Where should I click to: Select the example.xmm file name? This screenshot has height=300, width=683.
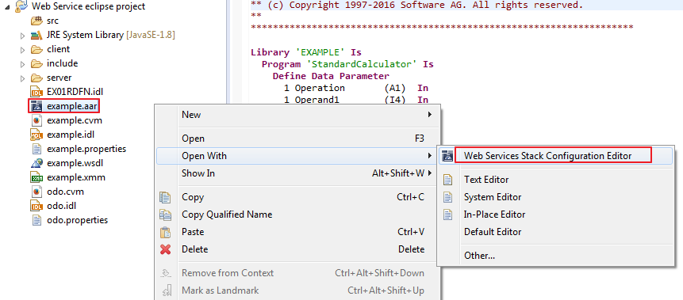pyautogui.click(x=76, y=177)
